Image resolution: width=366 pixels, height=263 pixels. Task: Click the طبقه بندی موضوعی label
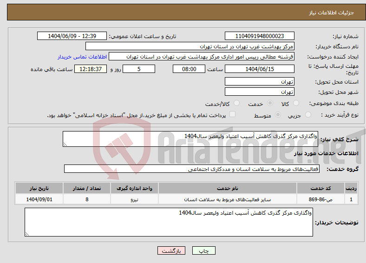[x=334, y=103]
